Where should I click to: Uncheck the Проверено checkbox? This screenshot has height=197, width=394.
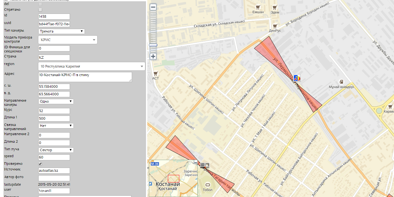[x=40, y=164]
